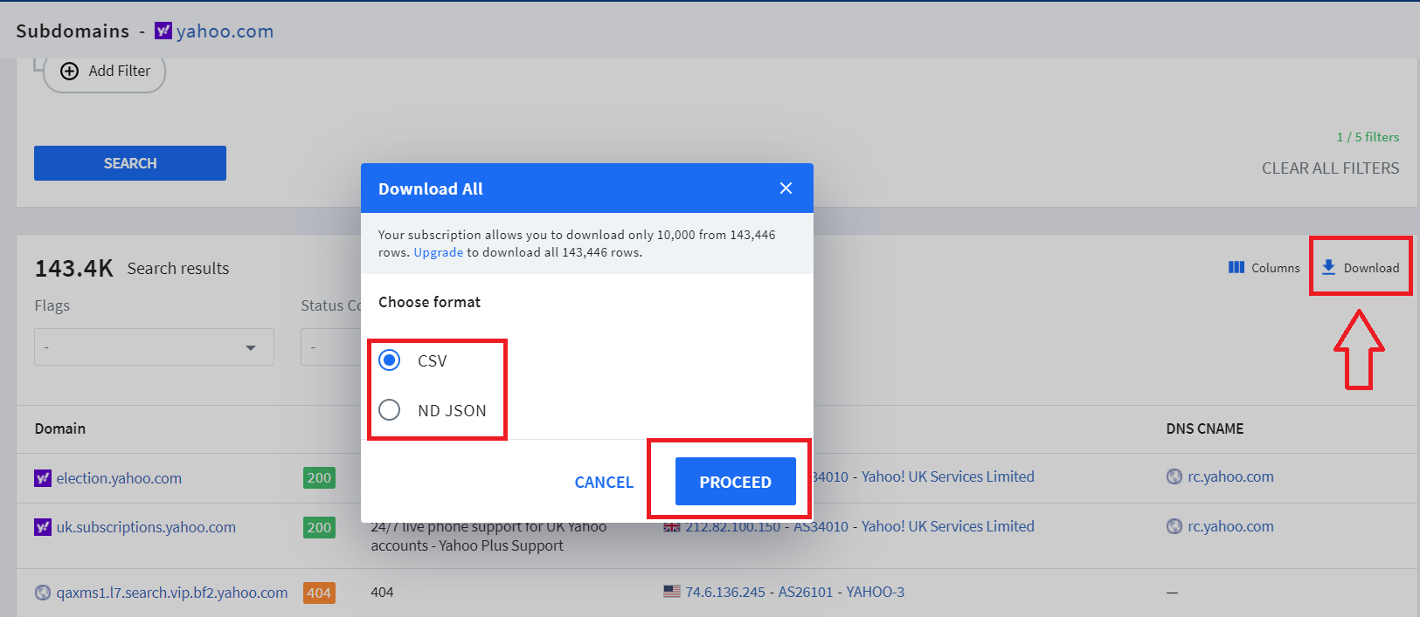This screenshot has height=617, width=1420.
Task: Click the Yahoo favicon beside election.yahoo.com
Action: click(43, 478)
